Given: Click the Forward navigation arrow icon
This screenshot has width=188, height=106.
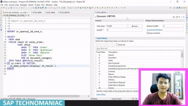Looking at the screenshot, I should coord(119,8).
